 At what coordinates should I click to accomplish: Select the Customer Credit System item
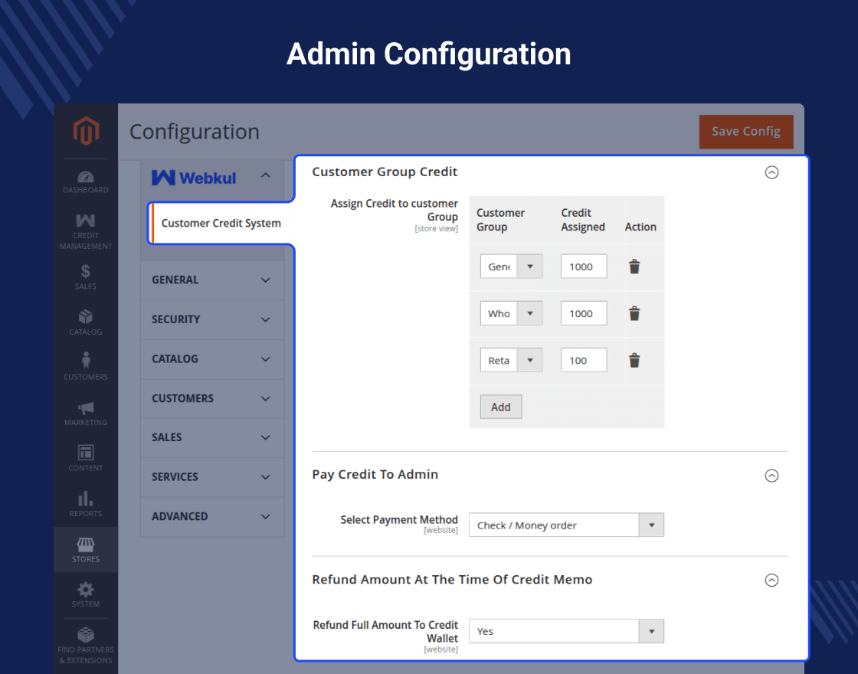(x=221, y=224)
